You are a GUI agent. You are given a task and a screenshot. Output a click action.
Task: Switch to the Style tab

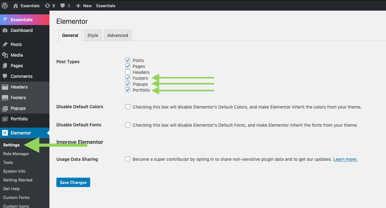[93, 35]
